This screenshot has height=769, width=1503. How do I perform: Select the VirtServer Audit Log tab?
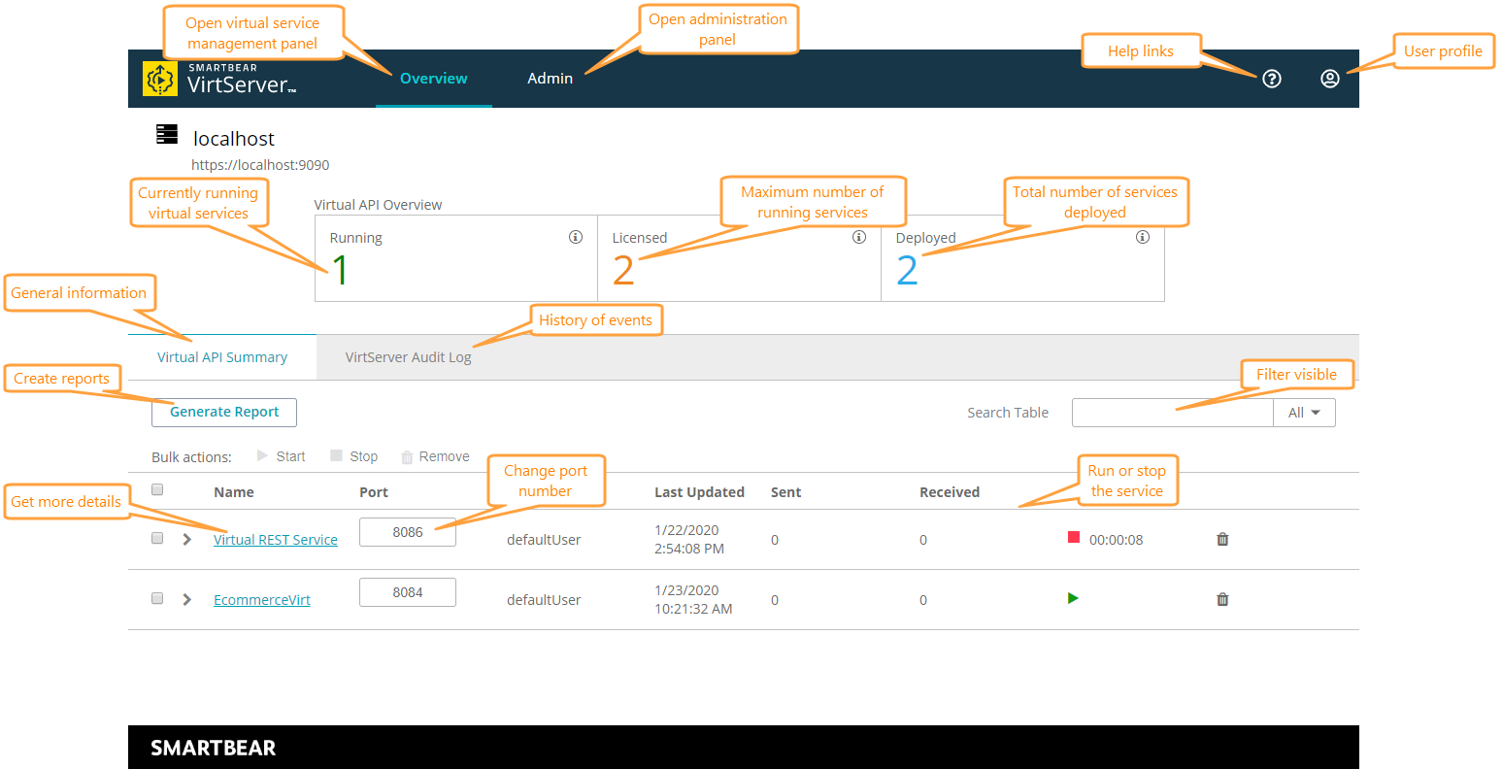[409, 357]
